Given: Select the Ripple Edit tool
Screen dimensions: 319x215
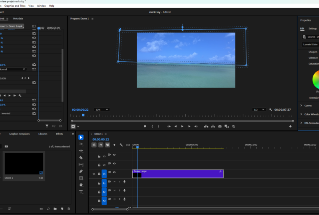Looking at the screenshot, I should 81,151.
